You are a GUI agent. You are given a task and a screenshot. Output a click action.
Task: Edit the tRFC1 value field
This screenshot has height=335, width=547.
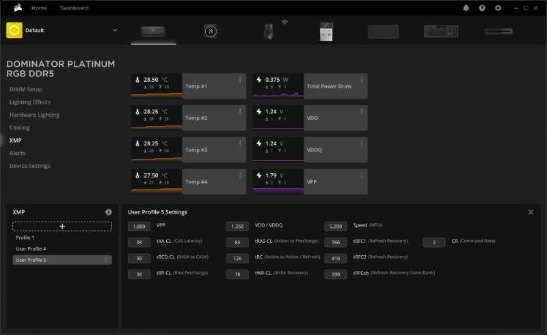click(x=336, y=242)
